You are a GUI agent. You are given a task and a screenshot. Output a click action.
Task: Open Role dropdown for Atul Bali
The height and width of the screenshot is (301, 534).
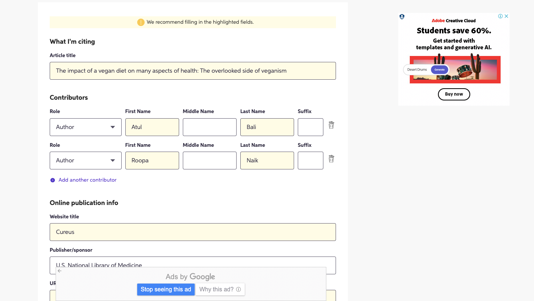tap(86, 127)
